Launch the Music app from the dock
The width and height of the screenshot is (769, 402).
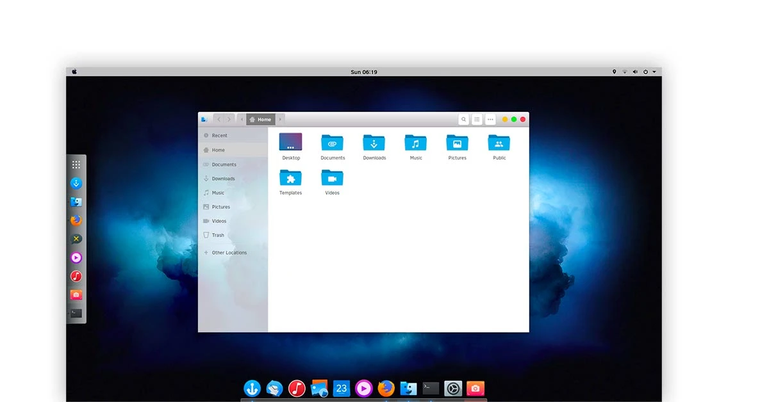click(x=297, y=388)
